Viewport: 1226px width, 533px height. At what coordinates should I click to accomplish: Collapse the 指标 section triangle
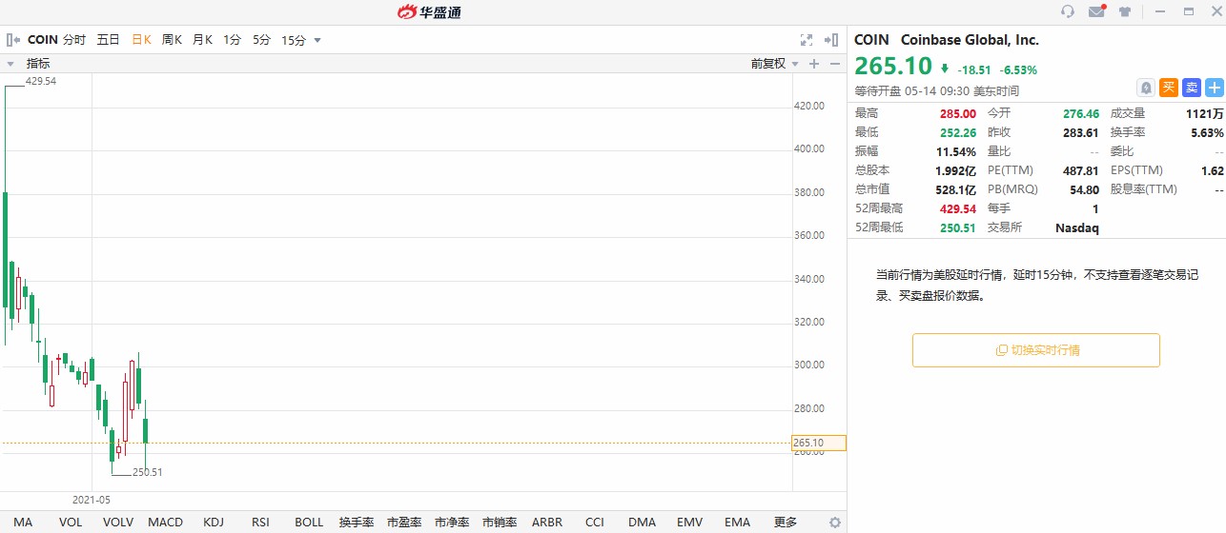(10, 64)
